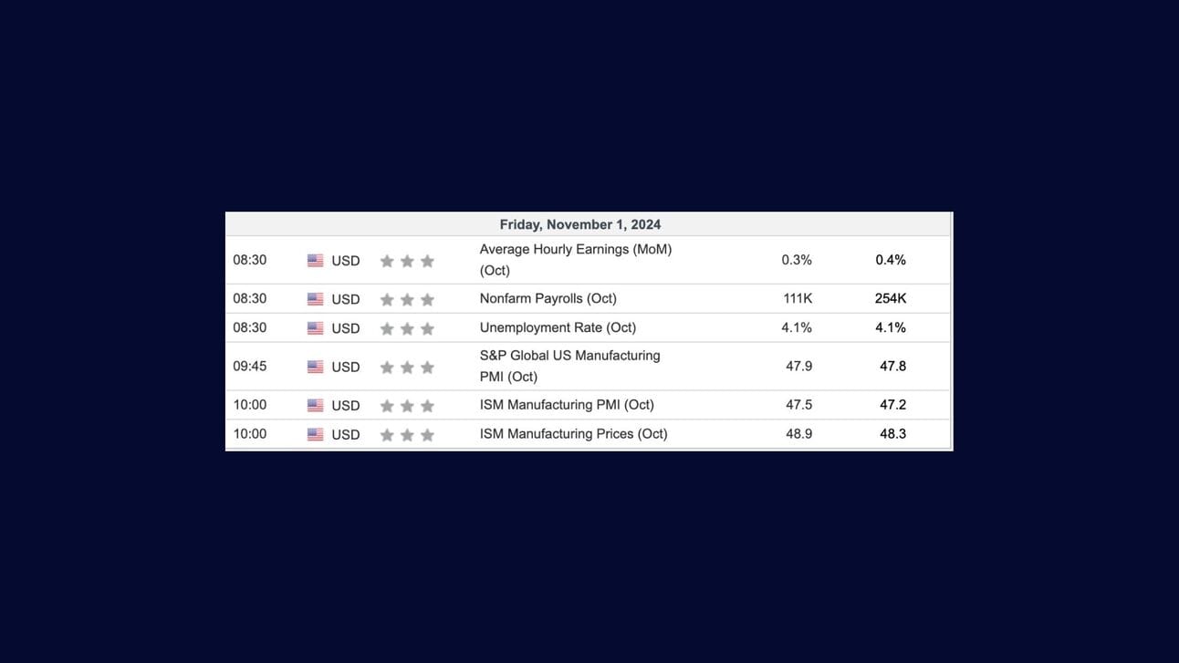Click importance stars for Nonfarm Payrolls
The width and height of the screenshot is (1179, 663).
pyautogui.click(x=407, y=299)
